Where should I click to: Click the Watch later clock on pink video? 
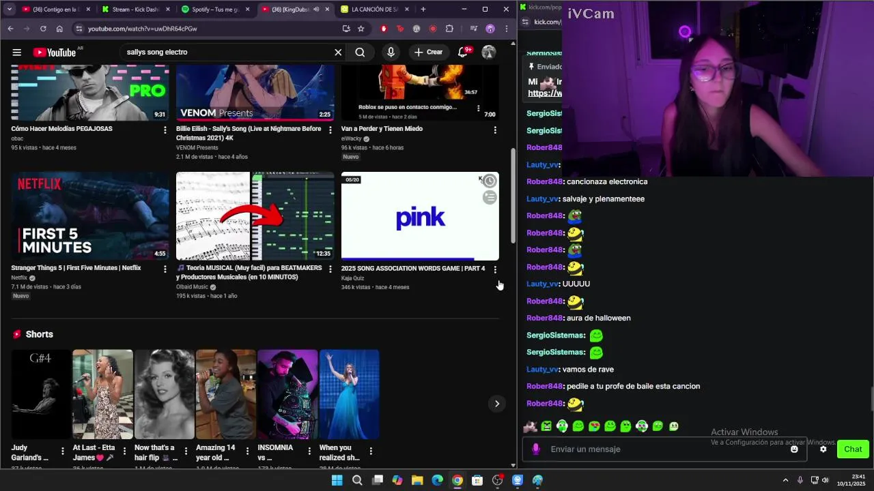click(x=490, y=181)
